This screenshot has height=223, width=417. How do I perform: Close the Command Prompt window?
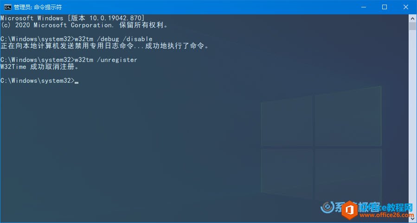[x=406, y=7]
